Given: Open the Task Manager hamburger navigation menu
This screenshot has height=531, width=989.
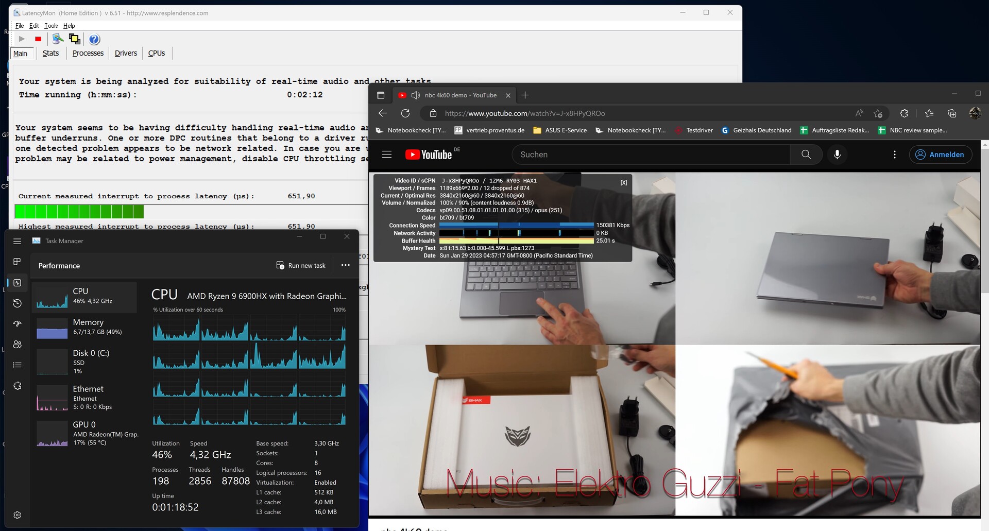Looking at the screenshot, I should point(17,241).
